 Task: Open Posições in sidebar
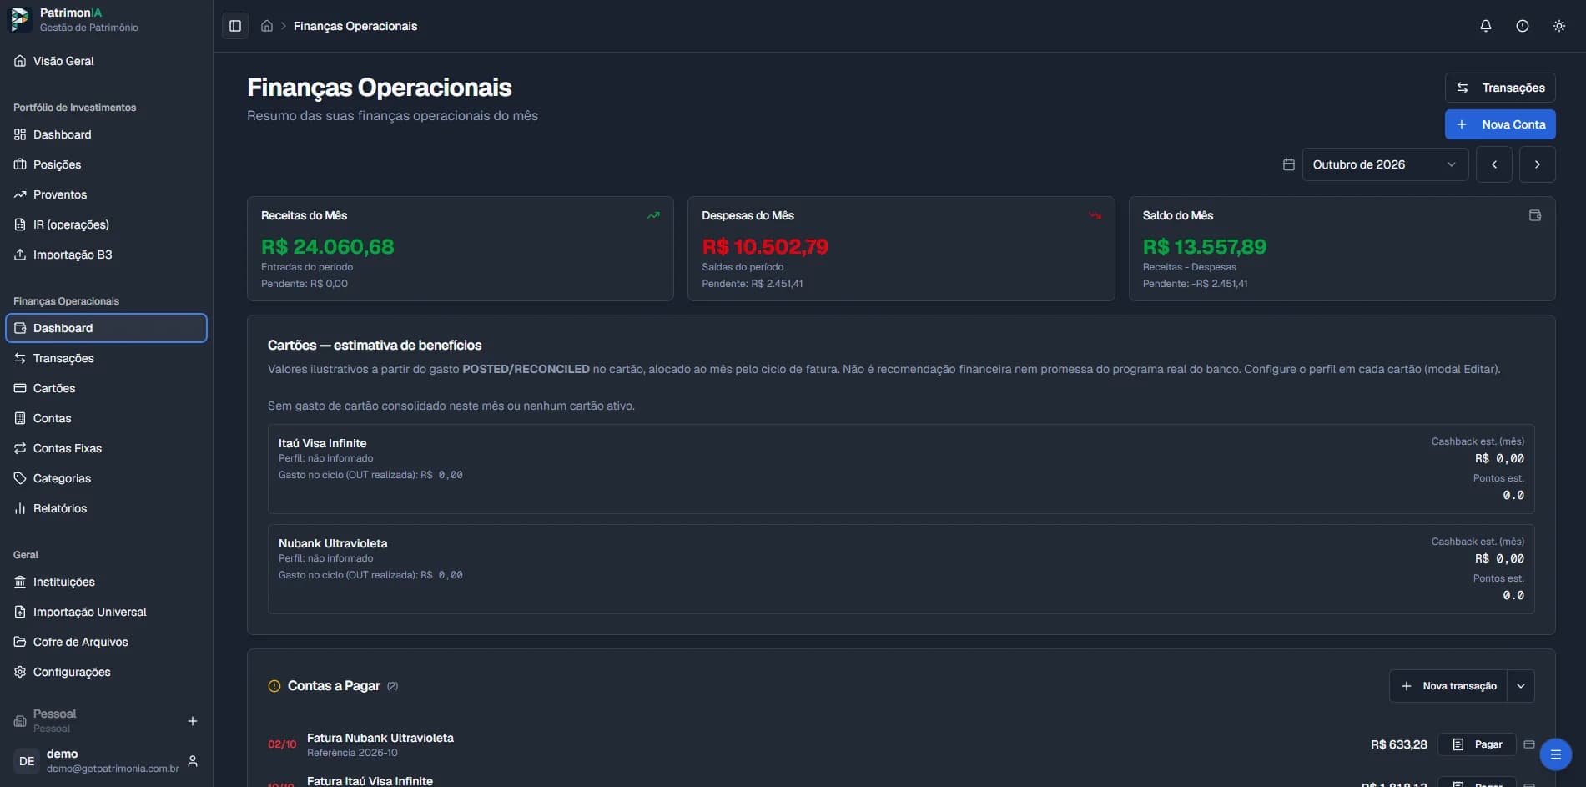pyautogui.click(x=106, y=164)
